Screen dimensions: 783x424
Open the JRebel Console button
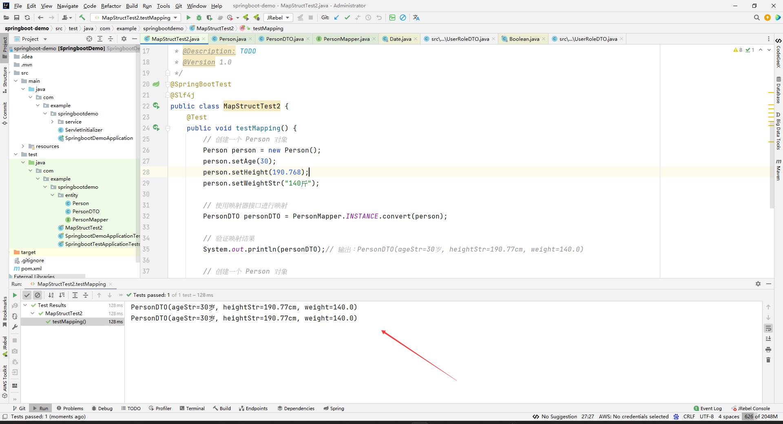pos(751,408)
